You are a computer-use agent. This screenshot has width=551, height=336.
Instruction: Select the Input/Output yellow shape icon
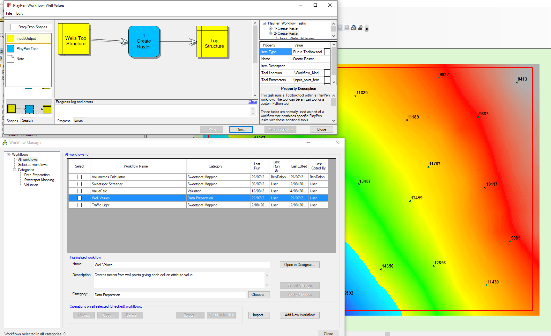click(11, 39)
